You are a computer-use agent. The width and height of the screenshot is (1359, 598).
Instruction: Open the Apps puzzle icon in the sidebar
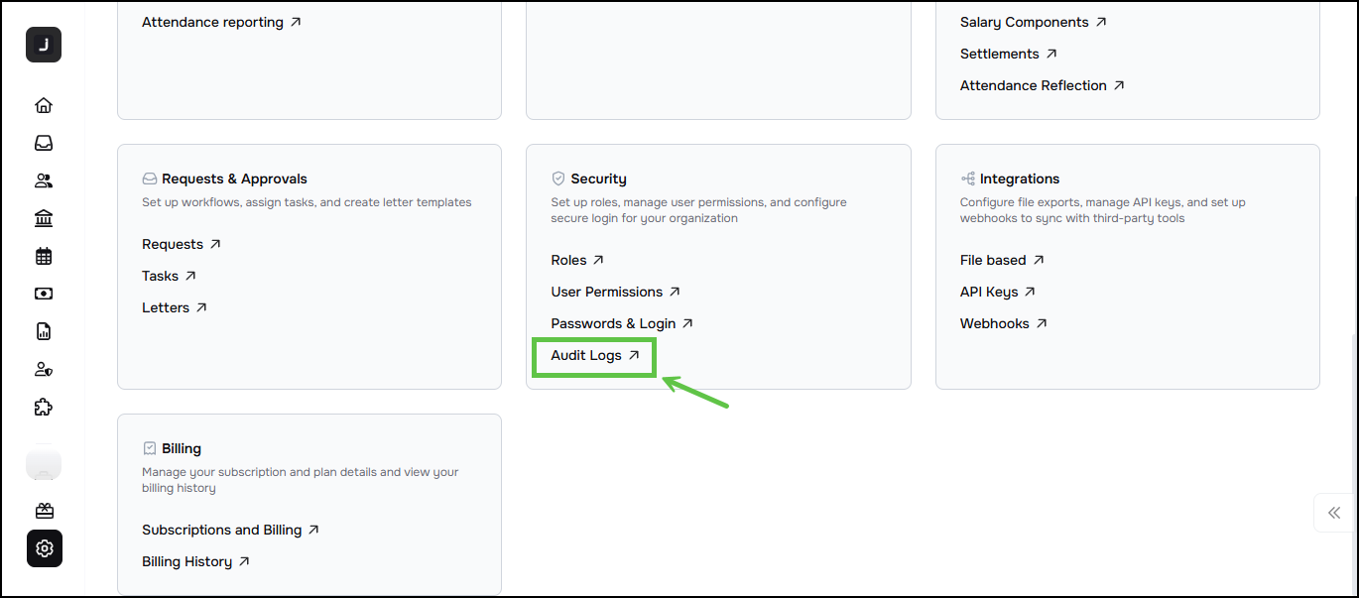[x=44, y=407]
